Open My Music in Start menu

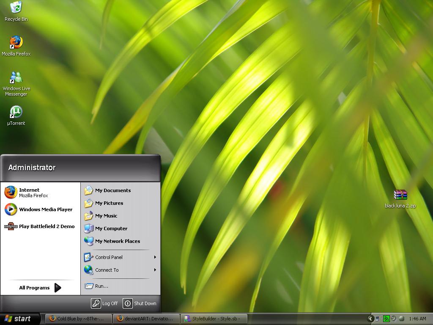[121, 216]
